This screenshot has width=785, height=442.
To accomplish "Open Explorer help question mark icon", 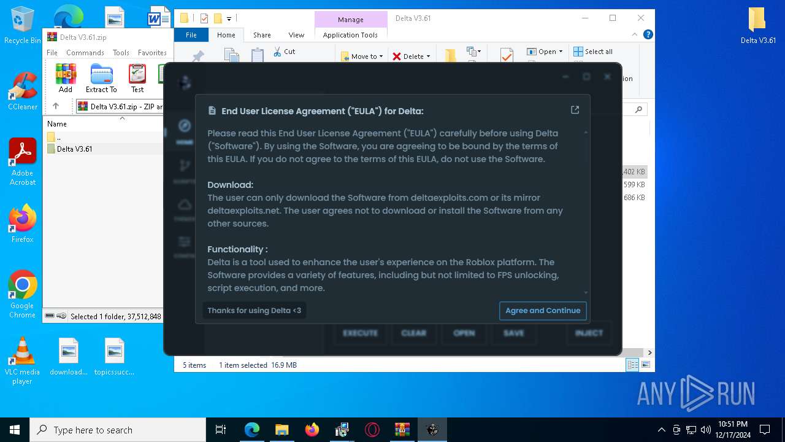I will (648, 35).
